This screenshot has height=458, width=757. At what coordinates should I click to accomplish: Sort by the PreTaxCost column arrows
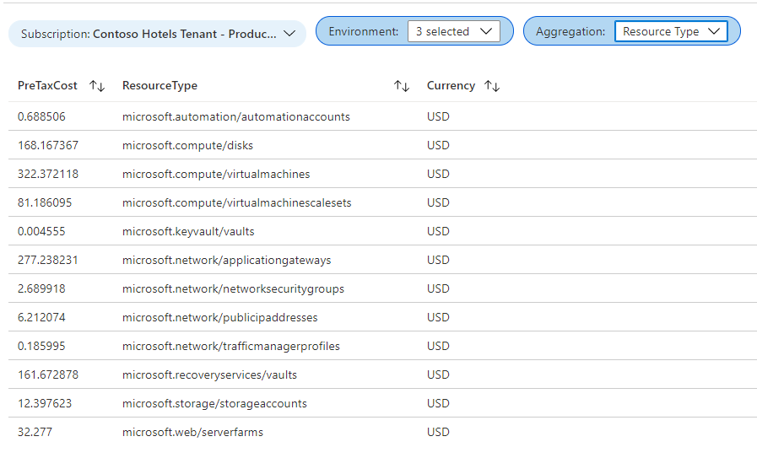tap(97, 86)
